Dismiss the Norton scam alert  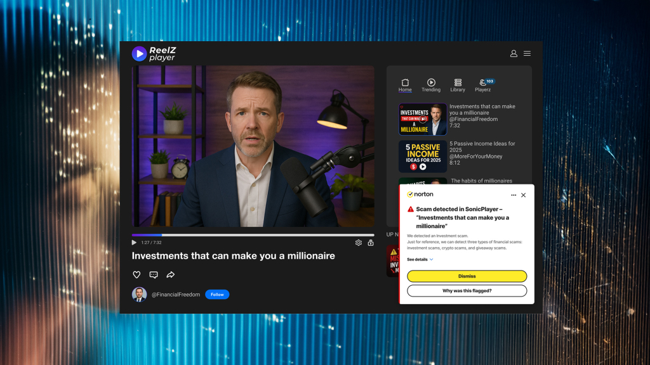pyautogui.click(x=467, y=276)
